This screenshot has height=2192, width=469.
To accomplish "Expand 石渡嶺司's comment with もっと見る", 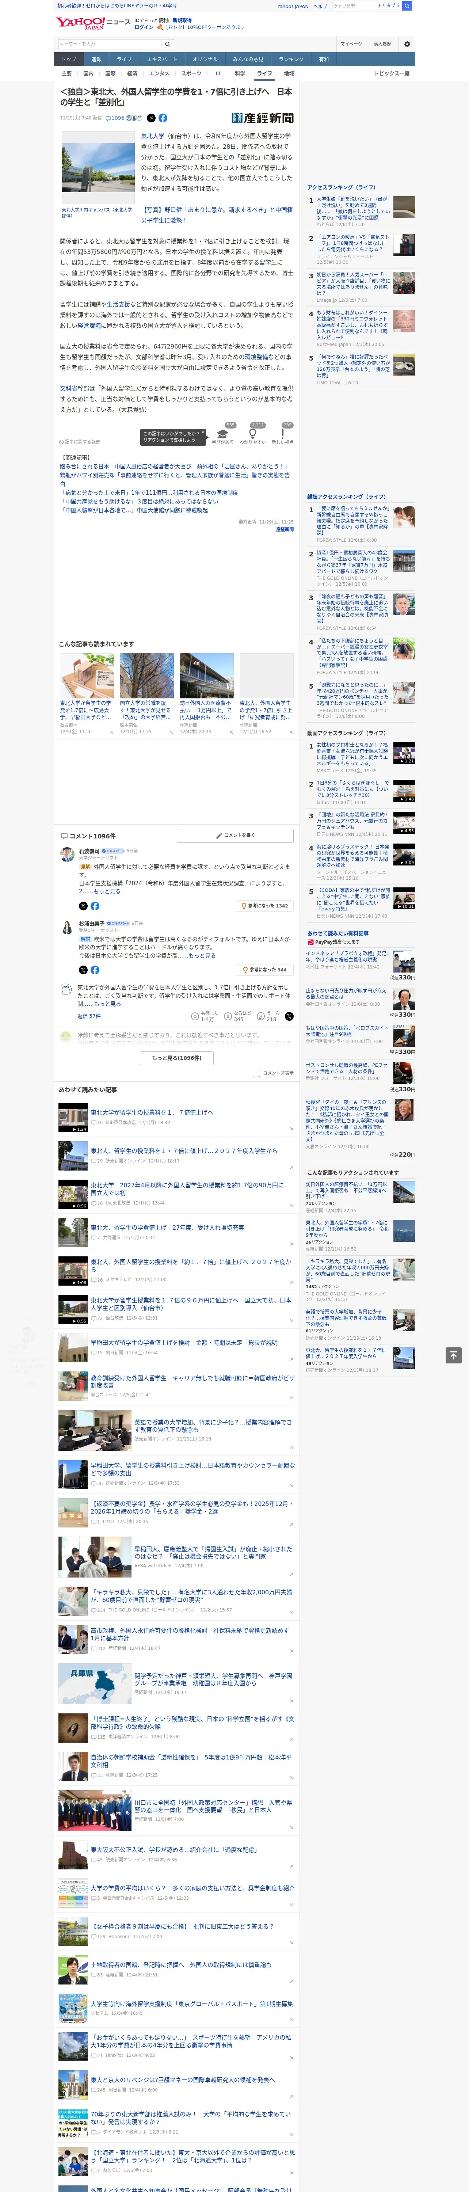I will point(107,891).
